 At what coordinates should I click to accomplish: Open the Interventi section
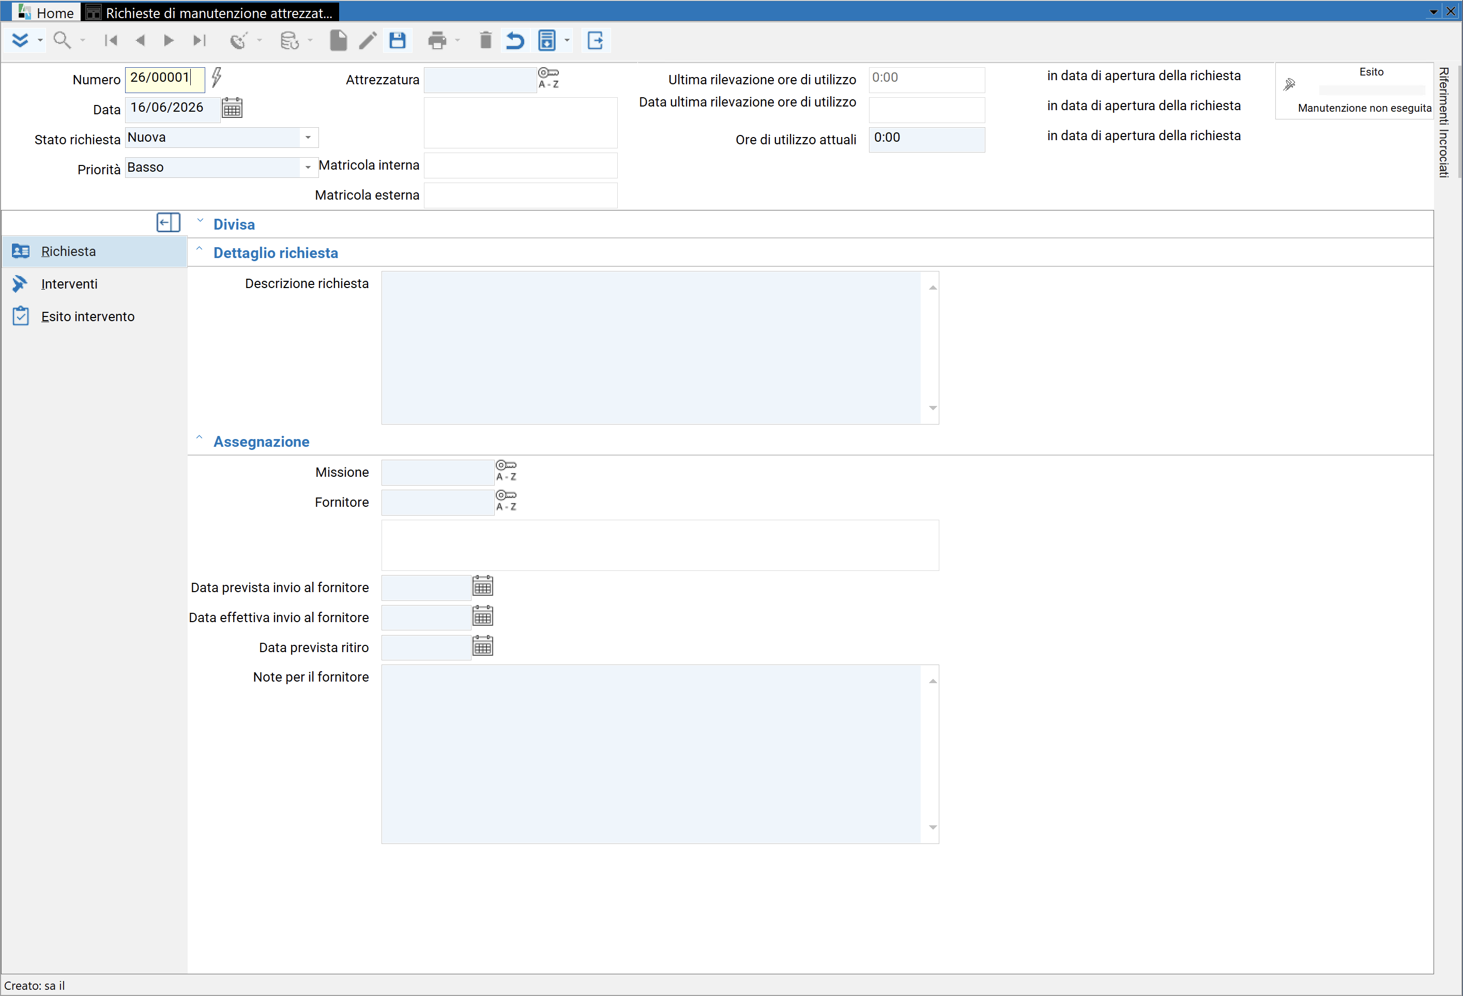click(x=95, y=284)
